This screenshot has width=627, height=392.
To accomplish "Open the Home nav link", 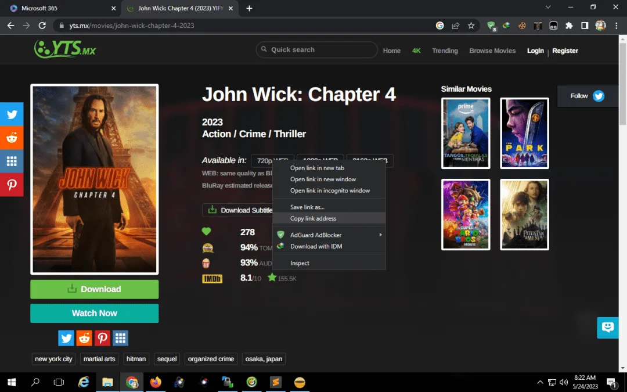I will (x=391, y=51).
